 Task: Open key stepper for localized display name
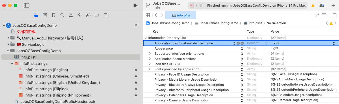click(x=234, y=43)
